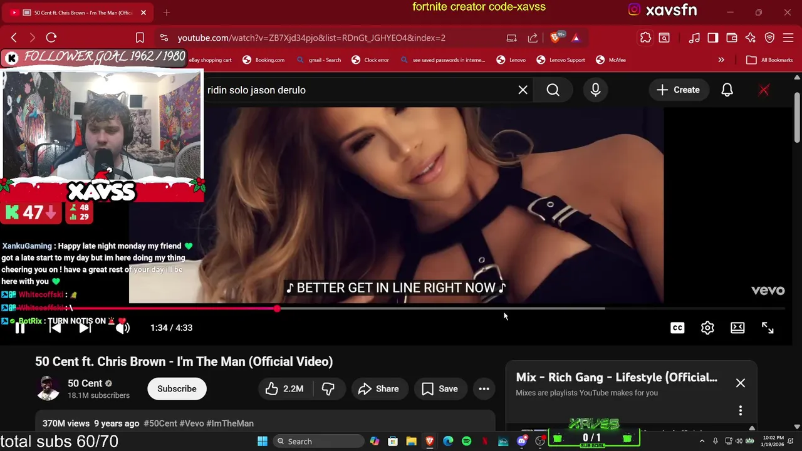Open more actions three-dot menu

484,389
